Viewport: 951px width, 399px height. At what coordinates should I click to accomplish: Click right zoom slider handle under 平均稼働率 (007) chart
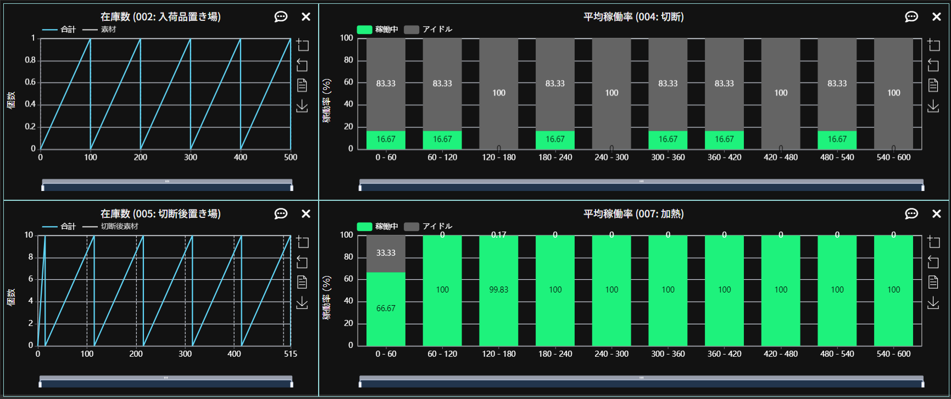[922, 385]
